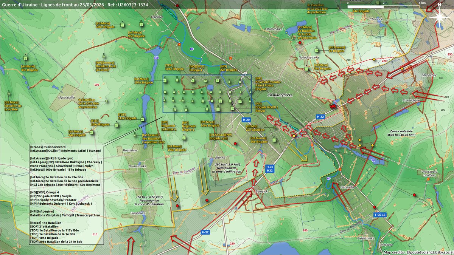
Task: Click the Khyzhak/Predator Patrol Police Brigade label
Action: 267,84
